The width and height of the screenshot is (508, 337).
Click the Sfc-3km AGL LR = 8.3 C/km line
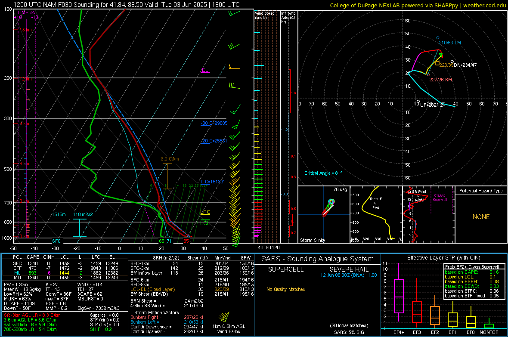pos(32,315)
